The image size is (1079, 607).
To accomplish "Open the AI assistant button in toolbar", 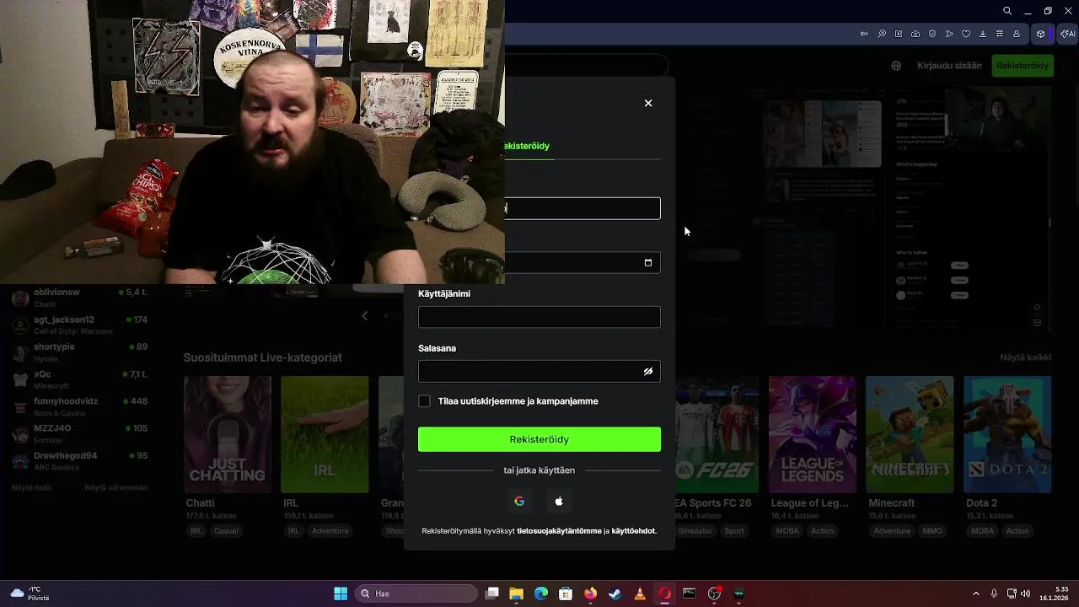I will pyautogui.click(x=1067, y=34).
